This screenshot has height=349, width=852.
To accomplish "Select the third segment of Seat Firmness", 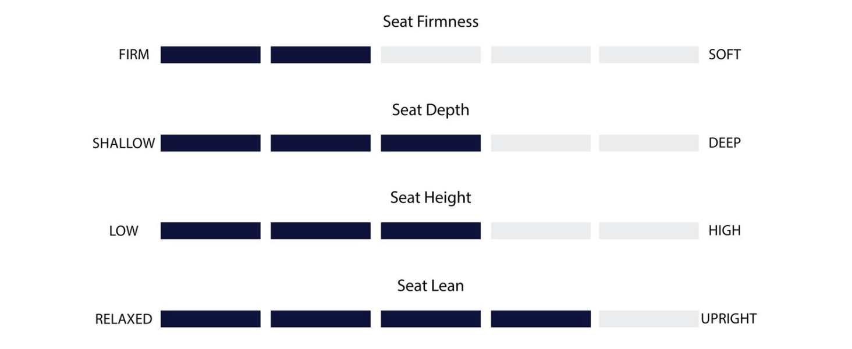I will (x=431, y=55).
